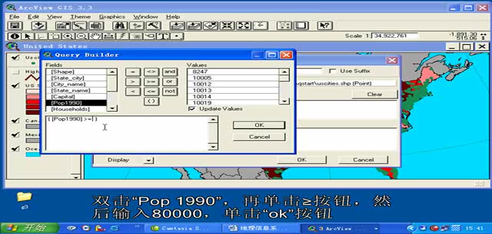Toggle the US States theme checkmark
The height and width of the screenshot is (234, 492).
[x=15, y=85]
